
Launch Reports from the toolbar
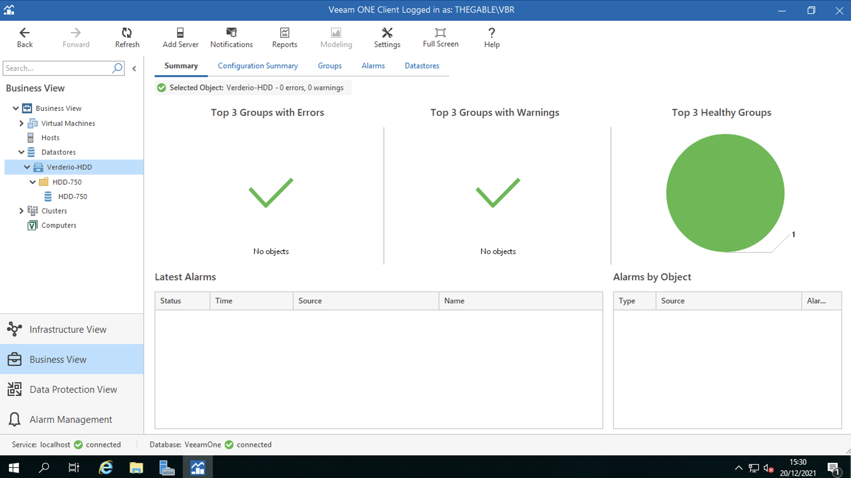pos(284,38)
